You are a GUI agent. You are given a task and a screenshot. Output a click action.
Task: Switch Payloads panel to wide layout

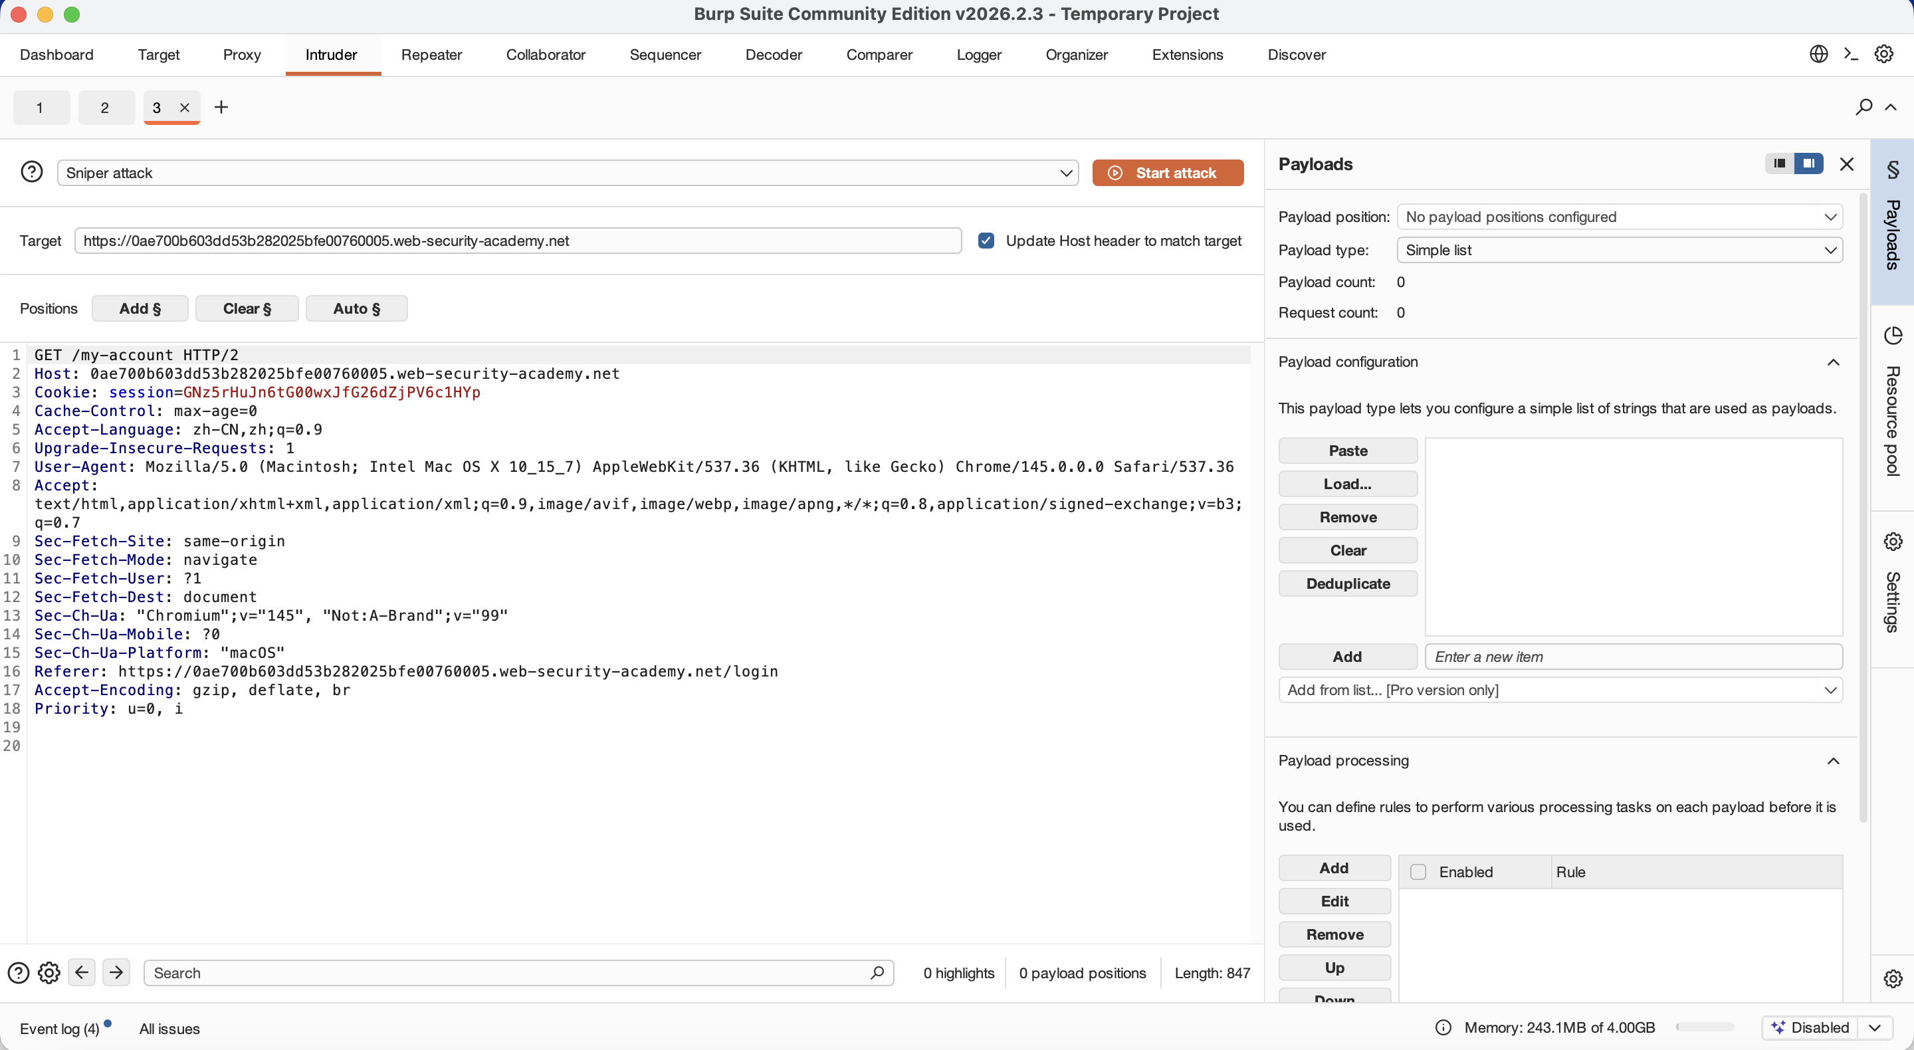click(1808, 163)
